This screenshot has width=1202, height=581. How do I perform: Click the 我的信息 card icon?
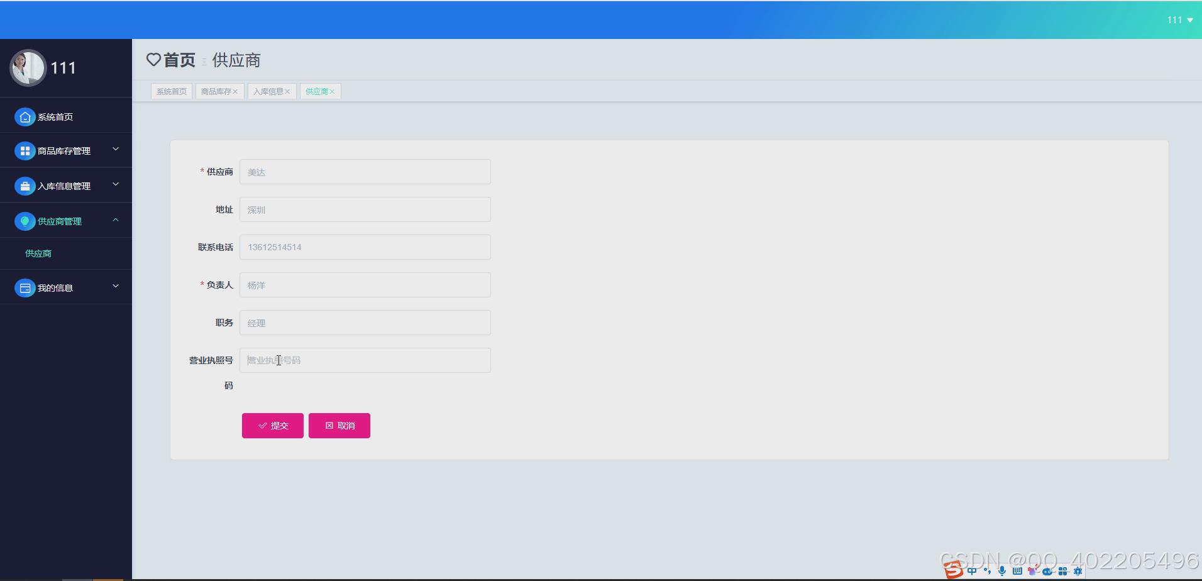tap(25, 287)
